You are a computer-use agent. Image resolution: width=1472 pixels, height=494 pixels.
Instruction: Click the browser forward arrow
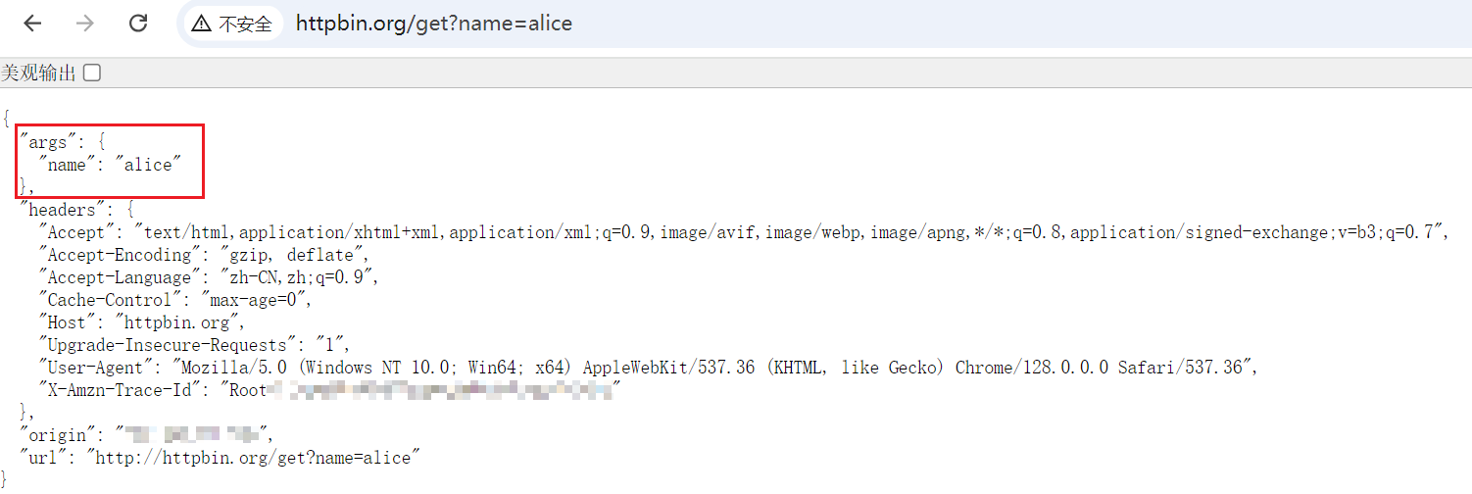tap(85, 24)
